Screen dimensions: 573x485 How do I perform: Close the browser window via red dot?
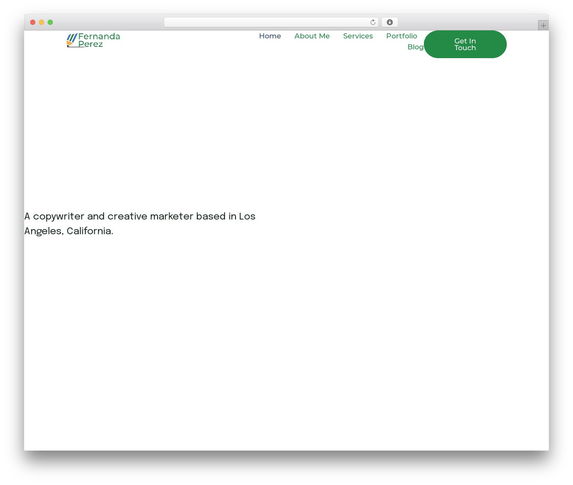click(33, 22)
